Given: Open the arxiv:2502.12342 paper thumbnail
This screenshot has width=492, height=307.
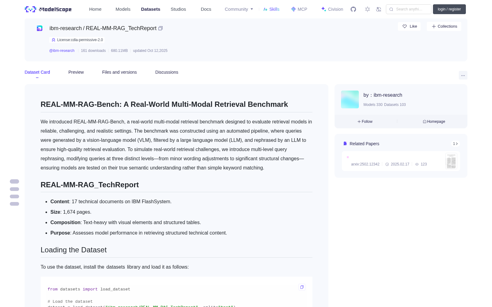Looking at the screenshot, I should coord(451,161).
